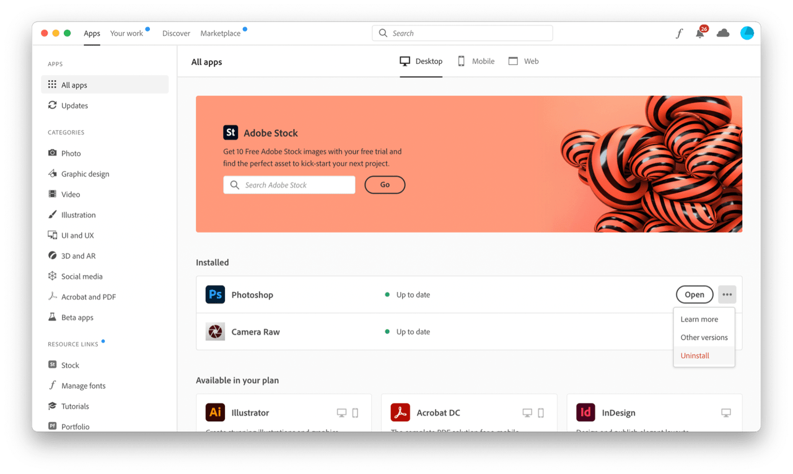Viewport: 793px width, 474px height.
Task: Click the Manage fonts f icon
Action: tap(52, 385)
